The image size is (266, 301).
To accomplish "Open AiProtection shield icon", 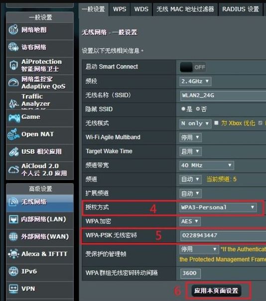I will pos(13,65).
